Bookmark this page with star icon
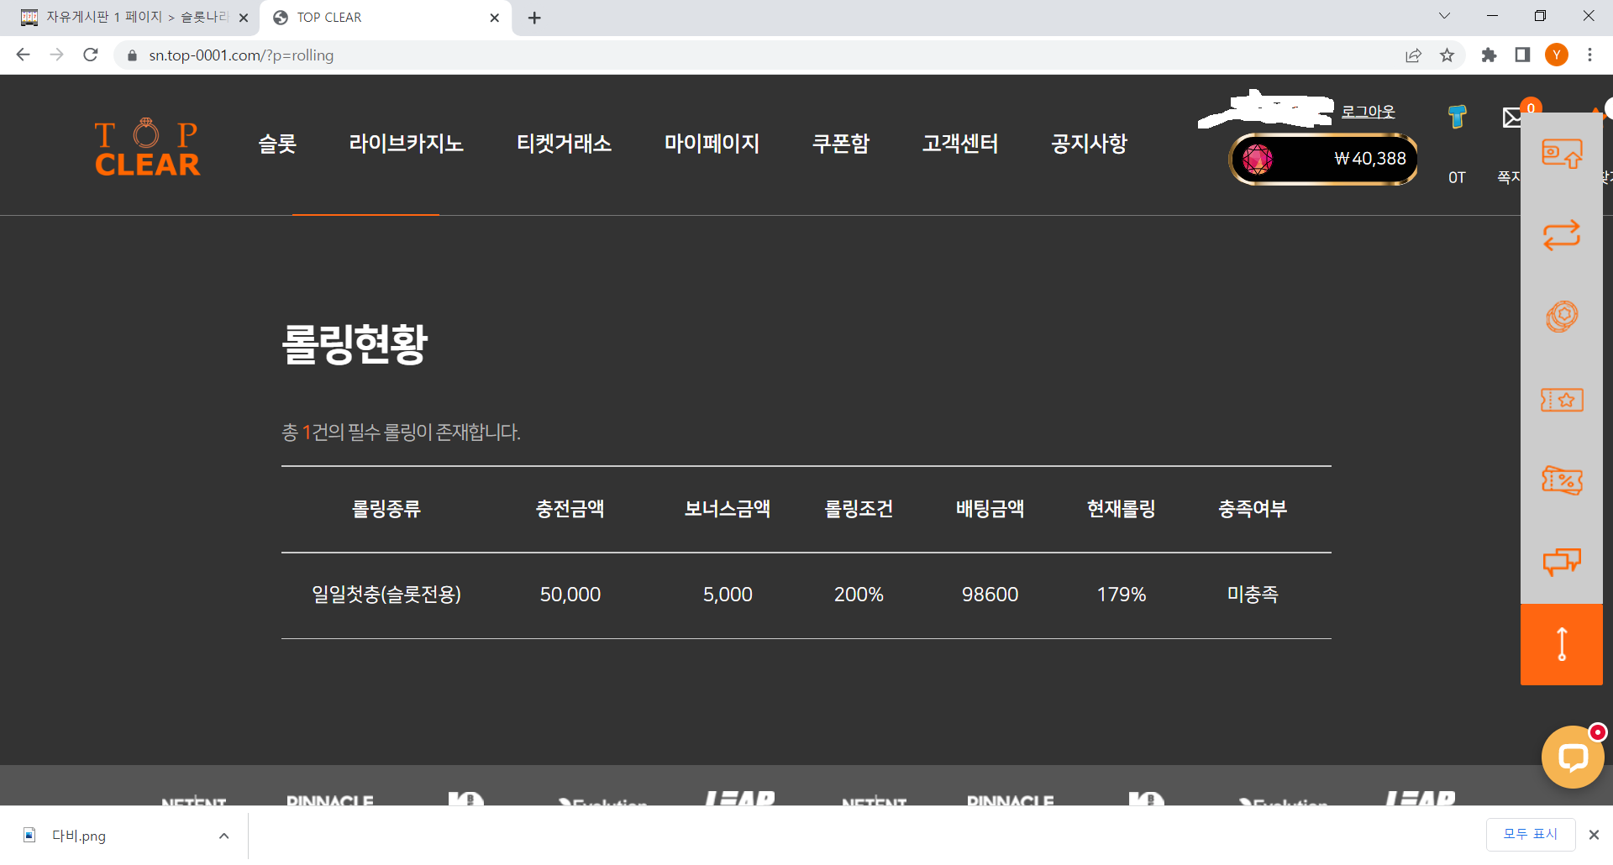The image size is (1613, 865). coord(1447,55)
